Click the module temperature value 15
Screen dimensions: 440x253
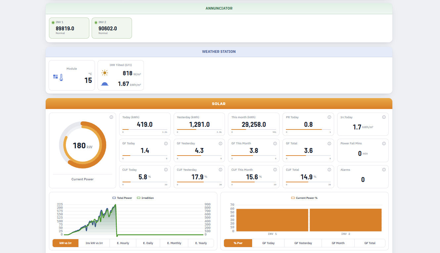[x=88, y=80]
